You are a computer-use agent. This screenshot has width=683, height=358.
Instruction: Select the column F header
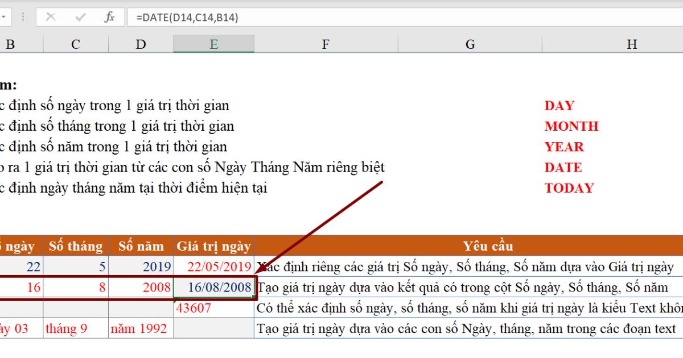click(326, 43)
